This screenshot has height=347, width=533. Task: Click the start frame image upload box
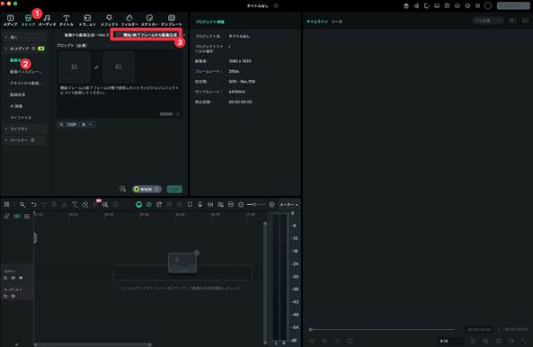point(75,67)
